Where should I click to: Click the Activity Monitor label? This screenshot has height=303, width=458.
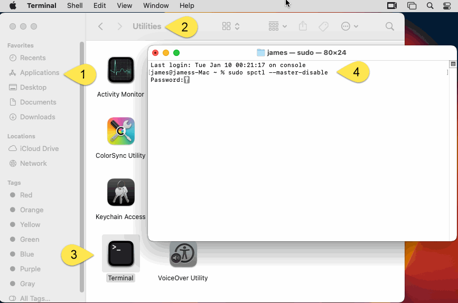pyautogui.click(x=120, y=94)
